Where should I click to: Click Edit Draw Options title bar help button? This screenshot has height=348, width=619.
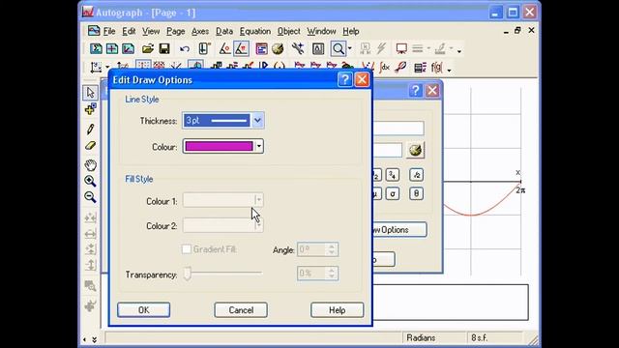[x=345, y=79]
